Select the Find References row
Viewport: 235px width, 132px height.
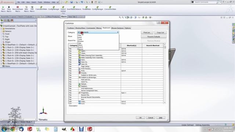coord(116,88)
